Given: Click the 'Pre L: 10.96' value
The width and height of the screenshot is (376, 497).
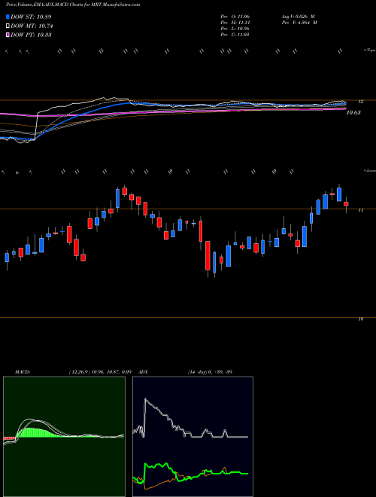Looking at the screenshot, I should [235, 29].
